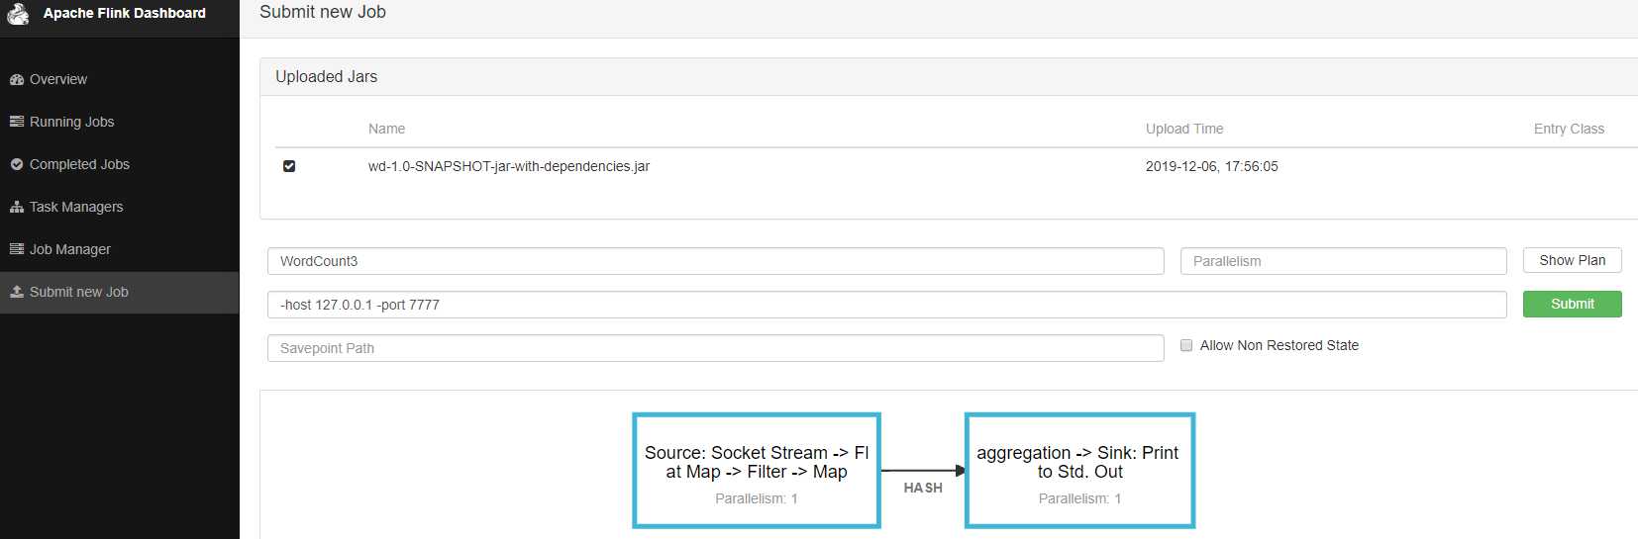Click the Completed Jobs checkmark icon
Viewport: 1638px width, 539px height.
click(17, 165)
